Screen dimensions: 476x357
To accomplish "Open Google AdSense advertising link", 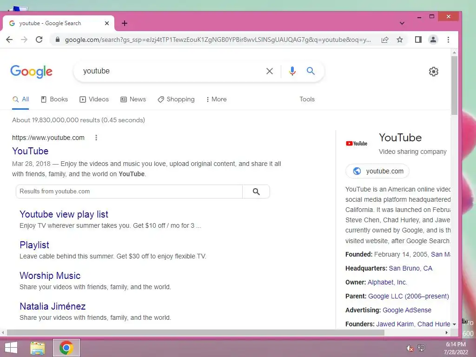I will coord(407,310).
